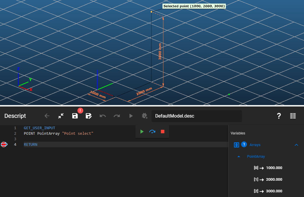Collapse the Arrays section chevron
Screen dimensions: 304x197
tap(296, 145)
